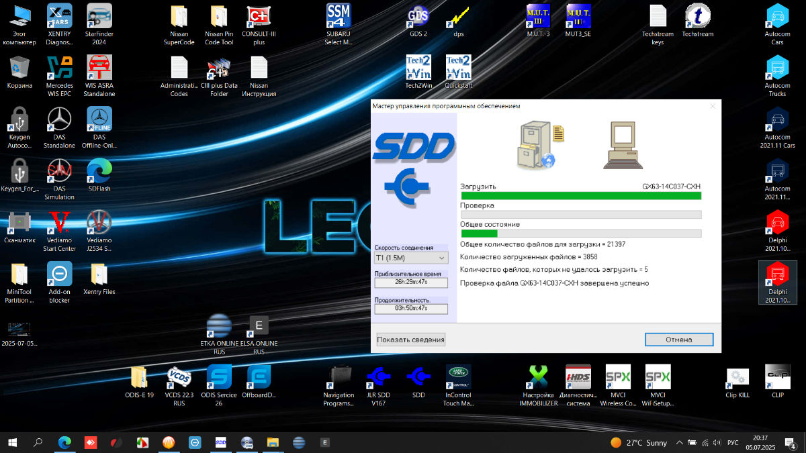Launch JLR SDD V167 shortcut
Viewport: 806px width, 453px height.
pos(379,385)
